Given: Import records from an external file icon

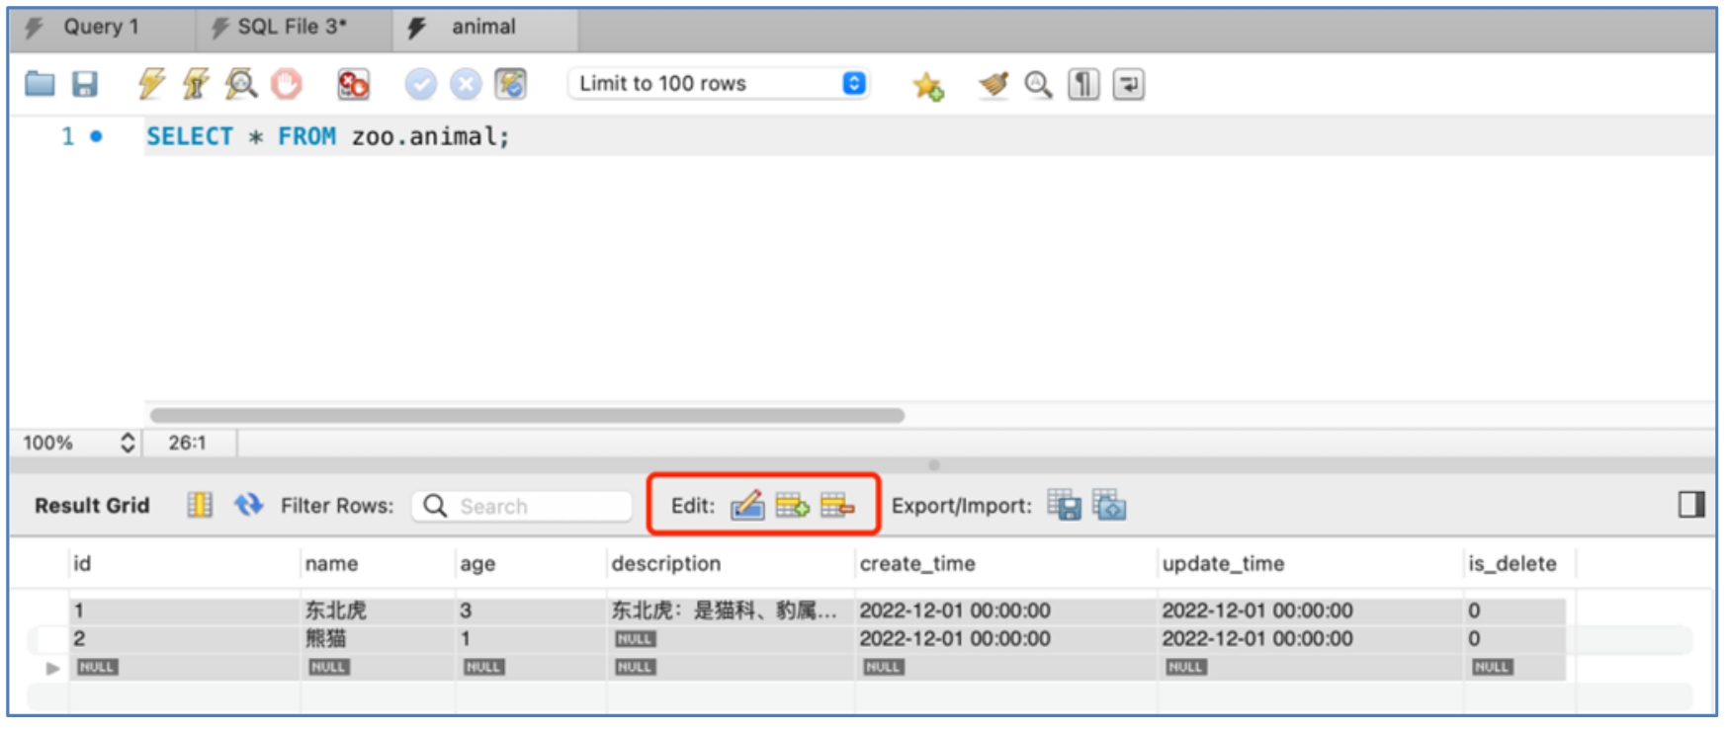Looking at the screenshot, I should tap(1109, 506).
